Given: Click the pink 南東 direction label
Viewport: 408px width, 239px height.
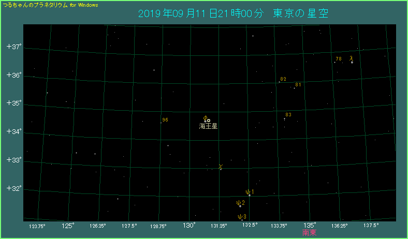Looking at the screenshot, I should [309, 233].
